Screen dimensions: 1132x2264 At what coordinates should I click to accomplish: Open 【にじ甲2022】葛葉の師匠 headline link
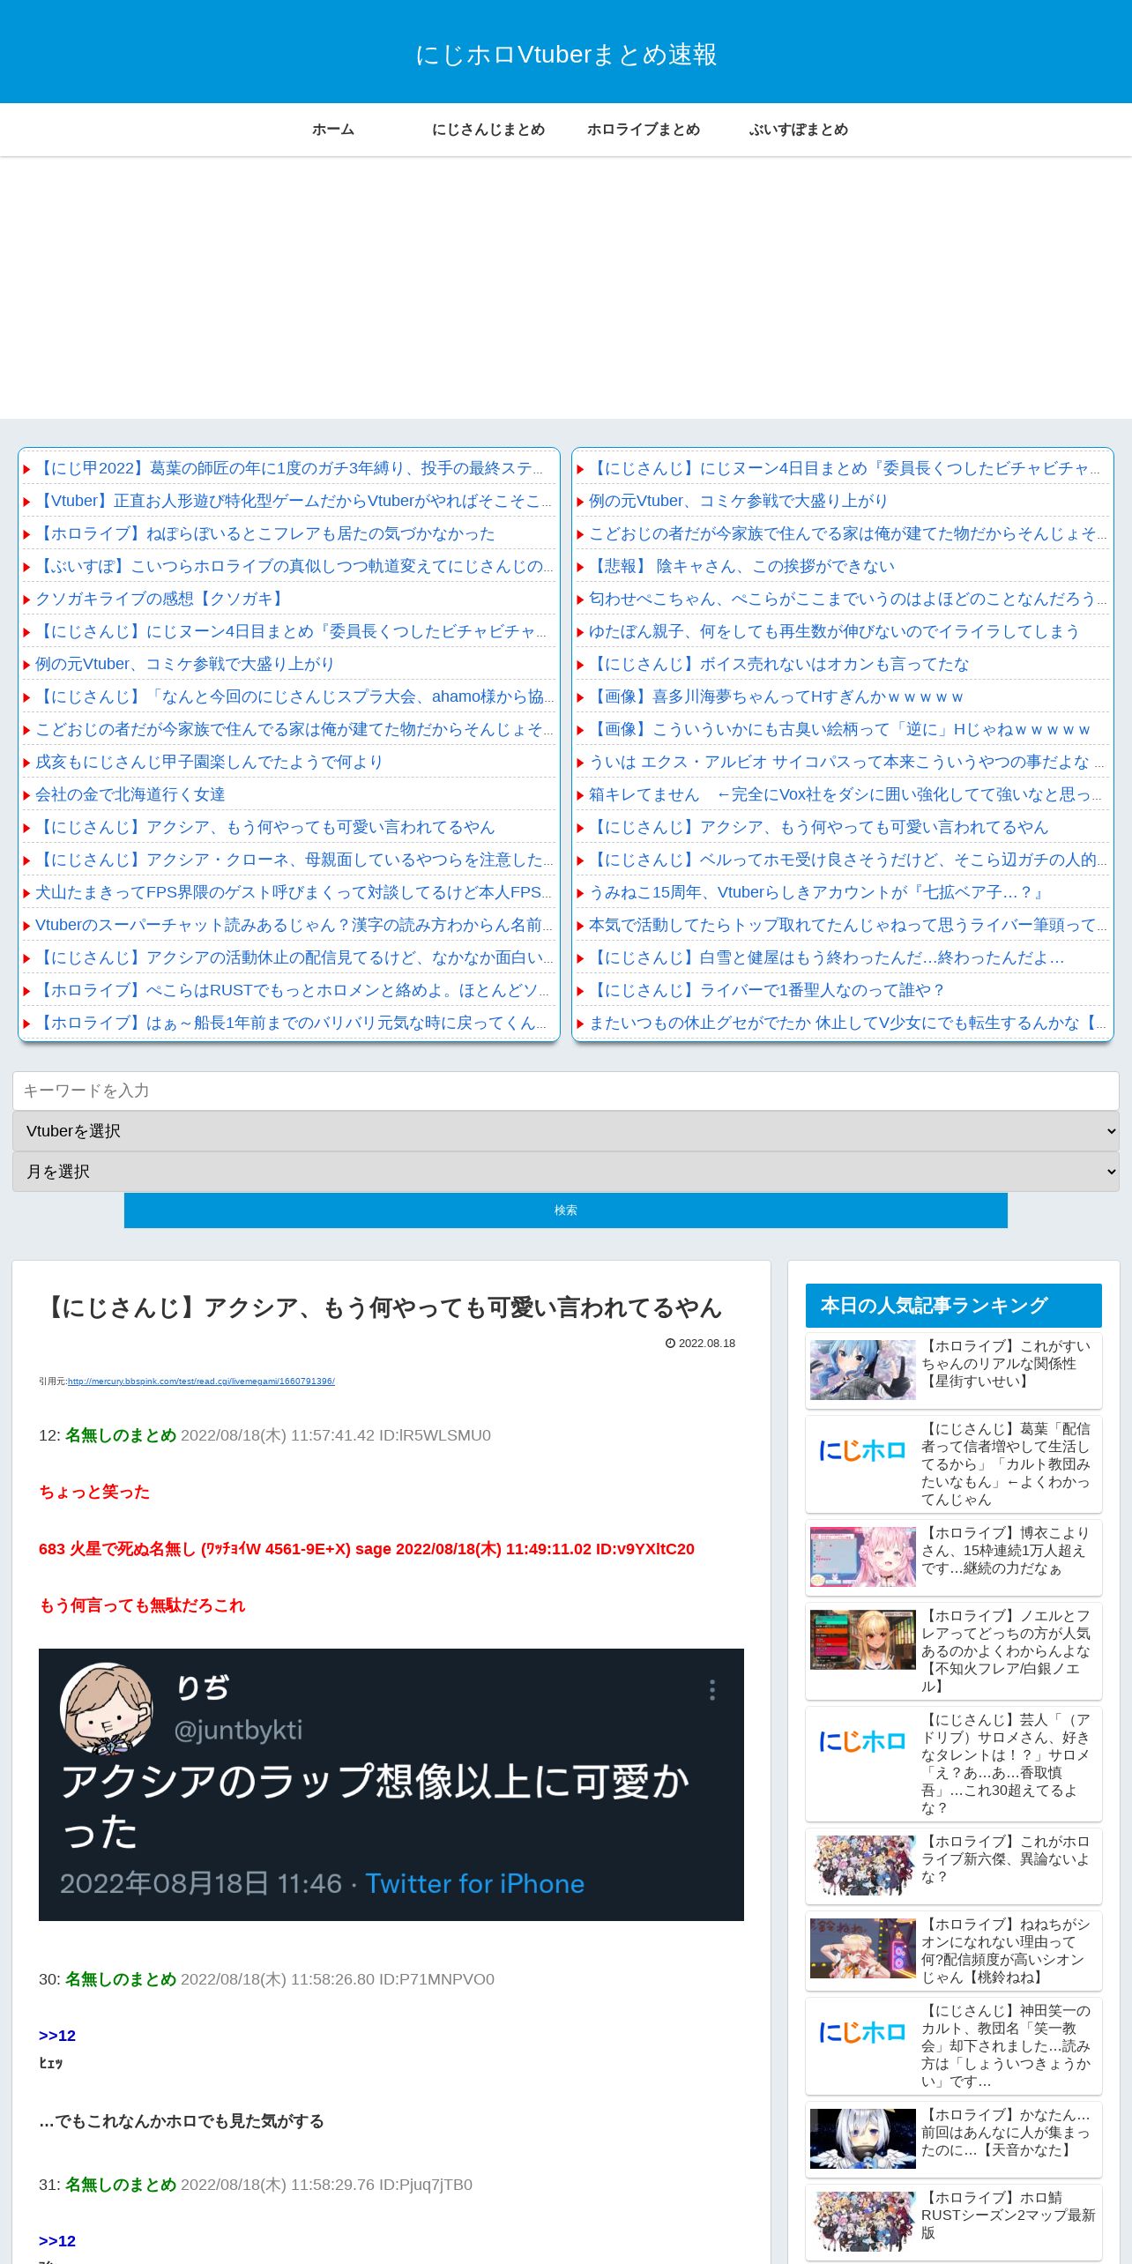point(289,468)
